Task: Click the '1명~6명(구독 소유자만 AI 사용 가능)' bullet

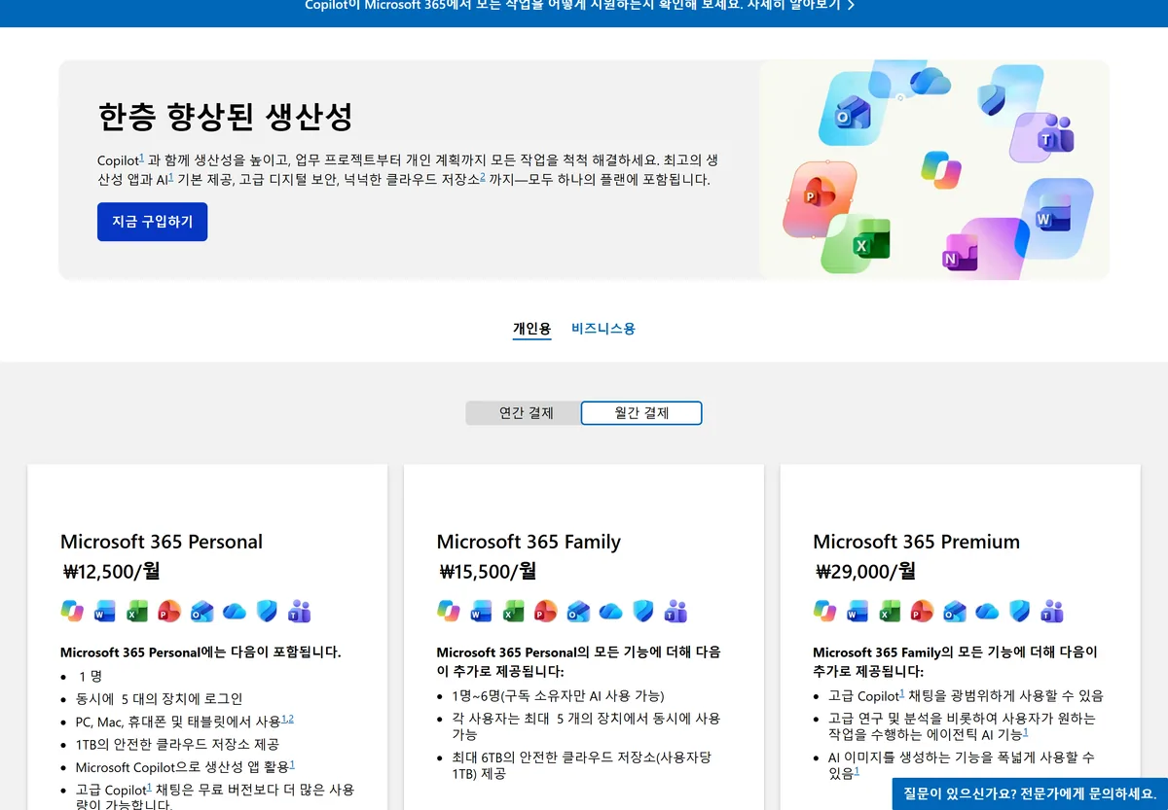Action: pyautogui.click(x=558, y=695)
